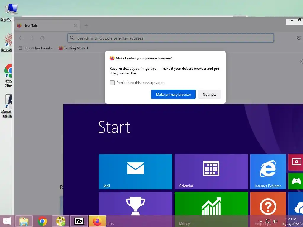303x227 pixels.
Task: Click the Windows Start button on taskbar
Action: (x=7, y=221)
